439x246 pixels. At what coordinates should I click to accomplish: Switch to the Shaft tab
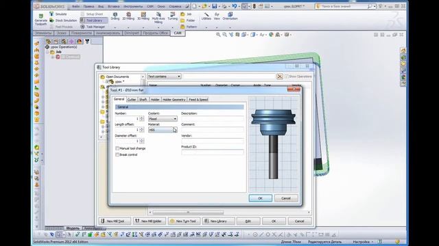tap(143, 100)
